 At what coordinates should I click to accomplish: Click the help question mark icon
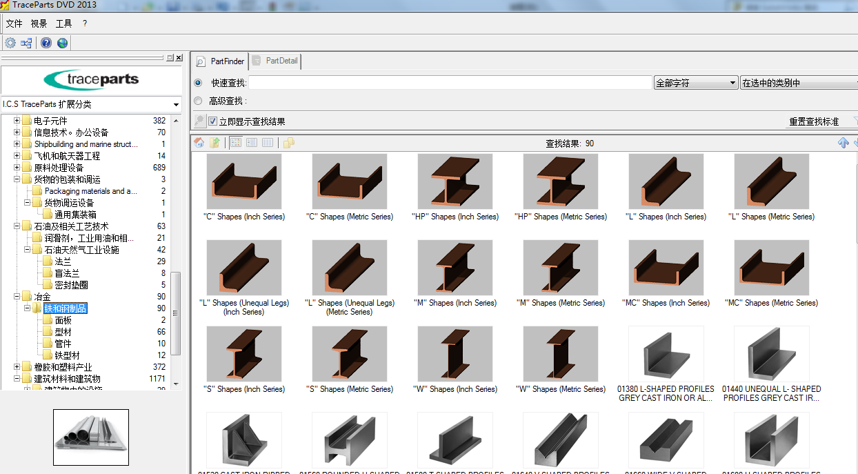[x=46, y=42]
